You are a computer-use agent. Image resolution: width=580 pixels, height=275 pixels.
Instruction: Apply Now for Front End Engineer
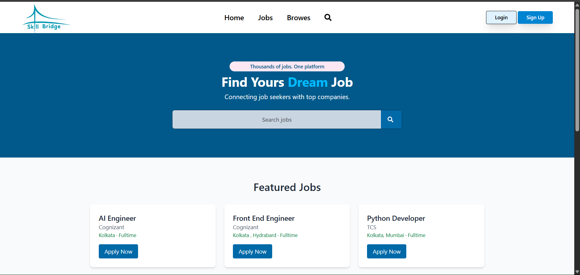pos(252,252)
